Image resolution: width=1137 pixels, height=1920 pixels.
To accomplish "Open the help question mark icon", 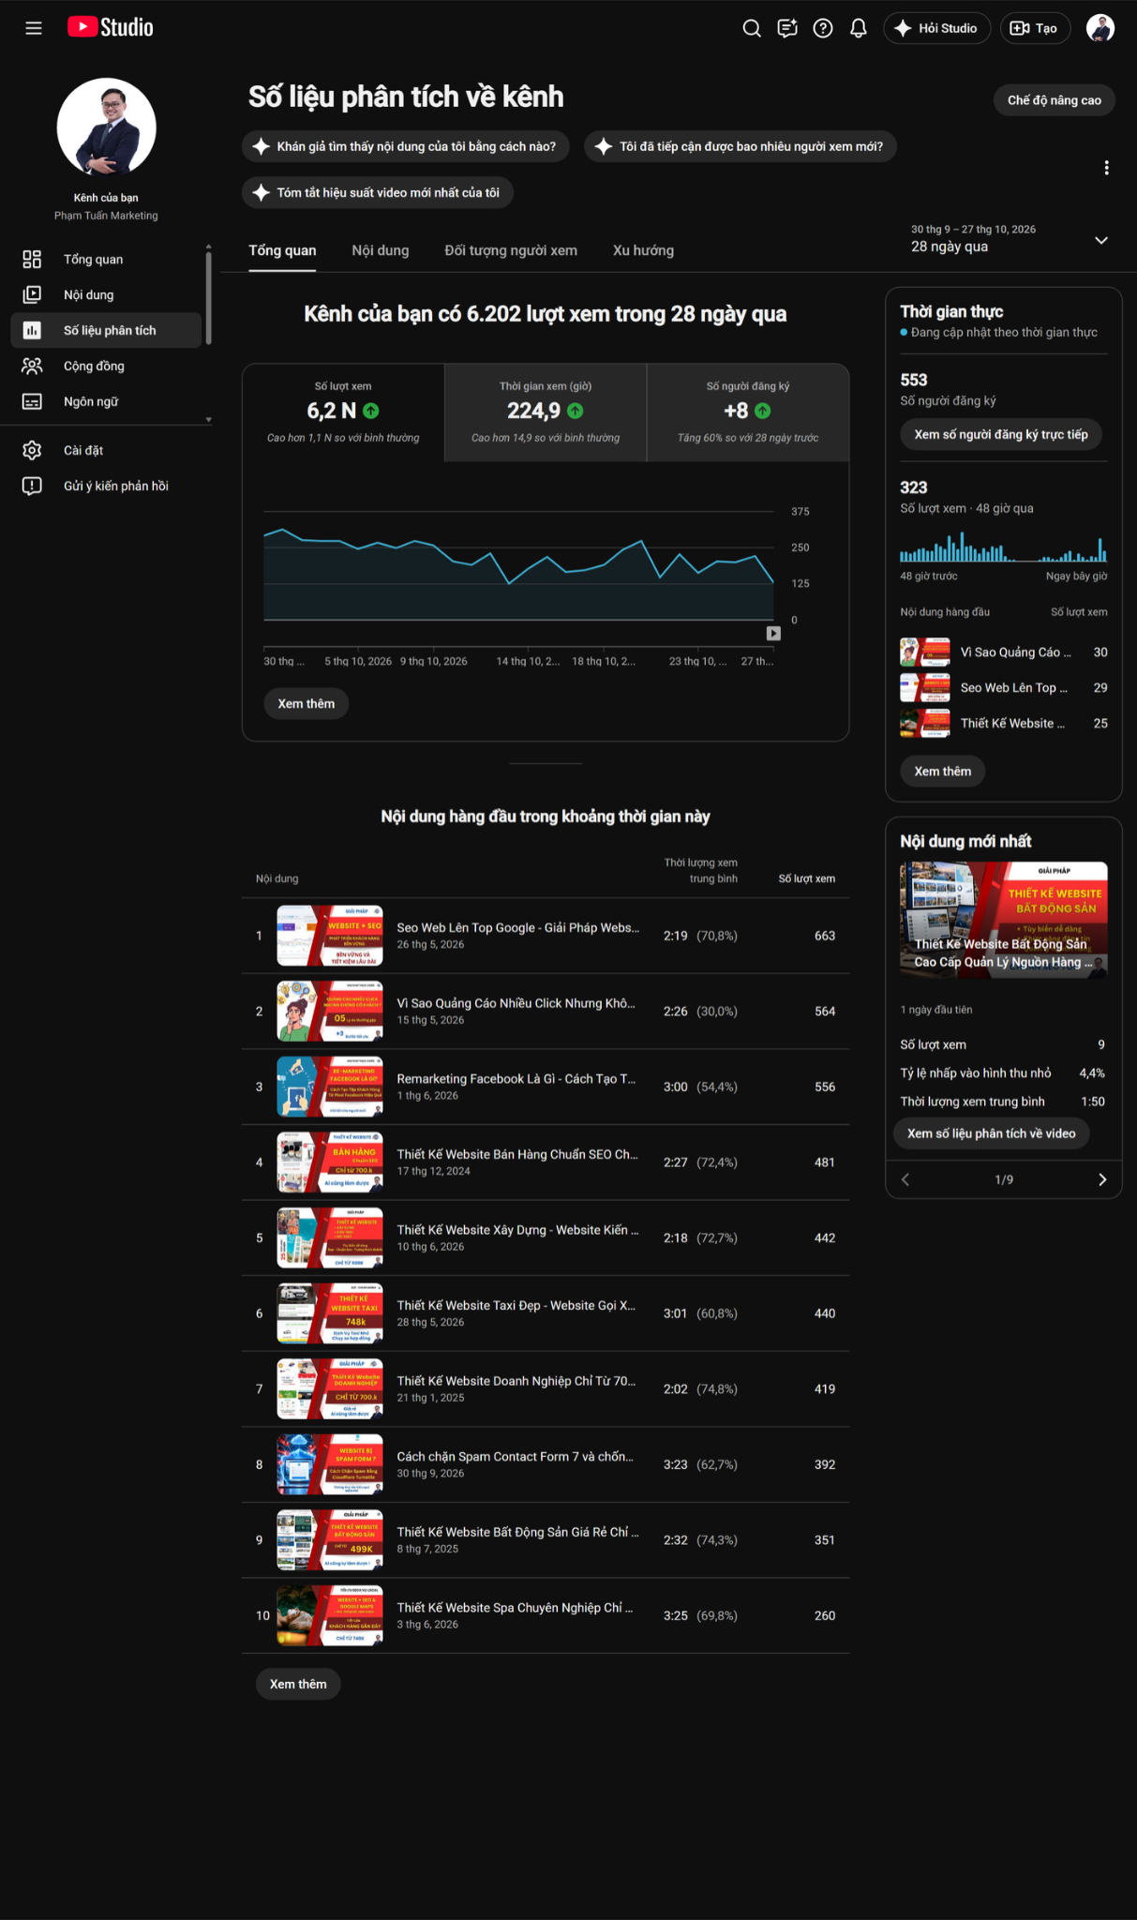I will 823,28.
